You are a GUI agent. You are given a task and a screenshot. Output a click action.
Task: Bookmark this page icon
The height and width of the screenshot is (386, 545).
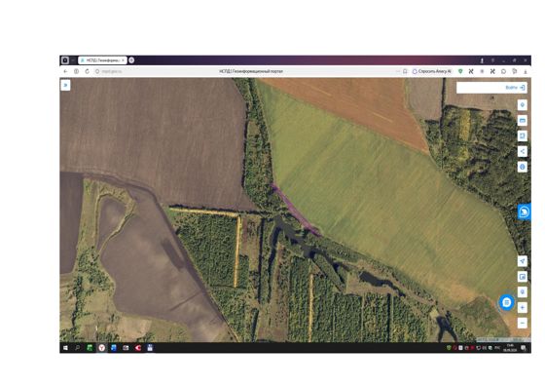coord(405,71)
